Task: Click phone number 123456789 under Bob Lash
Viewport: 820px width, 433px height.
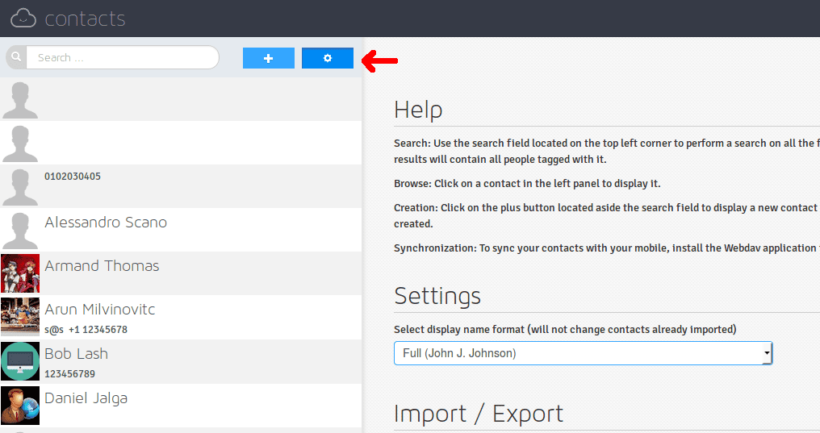Action: (x=70, y=374)
